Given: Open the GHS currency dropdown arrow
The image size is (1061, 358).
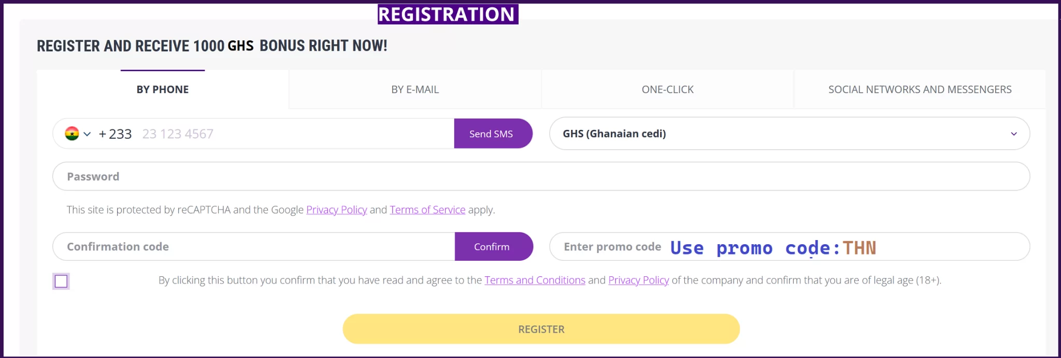Looking at the screenshot, I should pos(1013,134).
